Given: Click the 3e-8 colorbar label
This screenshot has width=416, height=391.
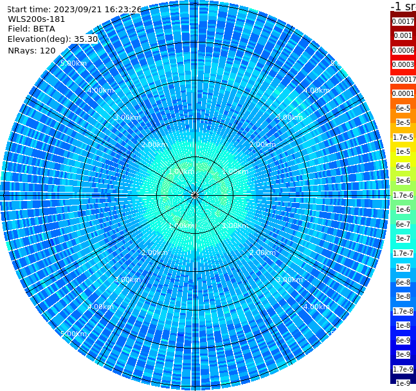Looking at the screenshot, I should coord(403,296).
